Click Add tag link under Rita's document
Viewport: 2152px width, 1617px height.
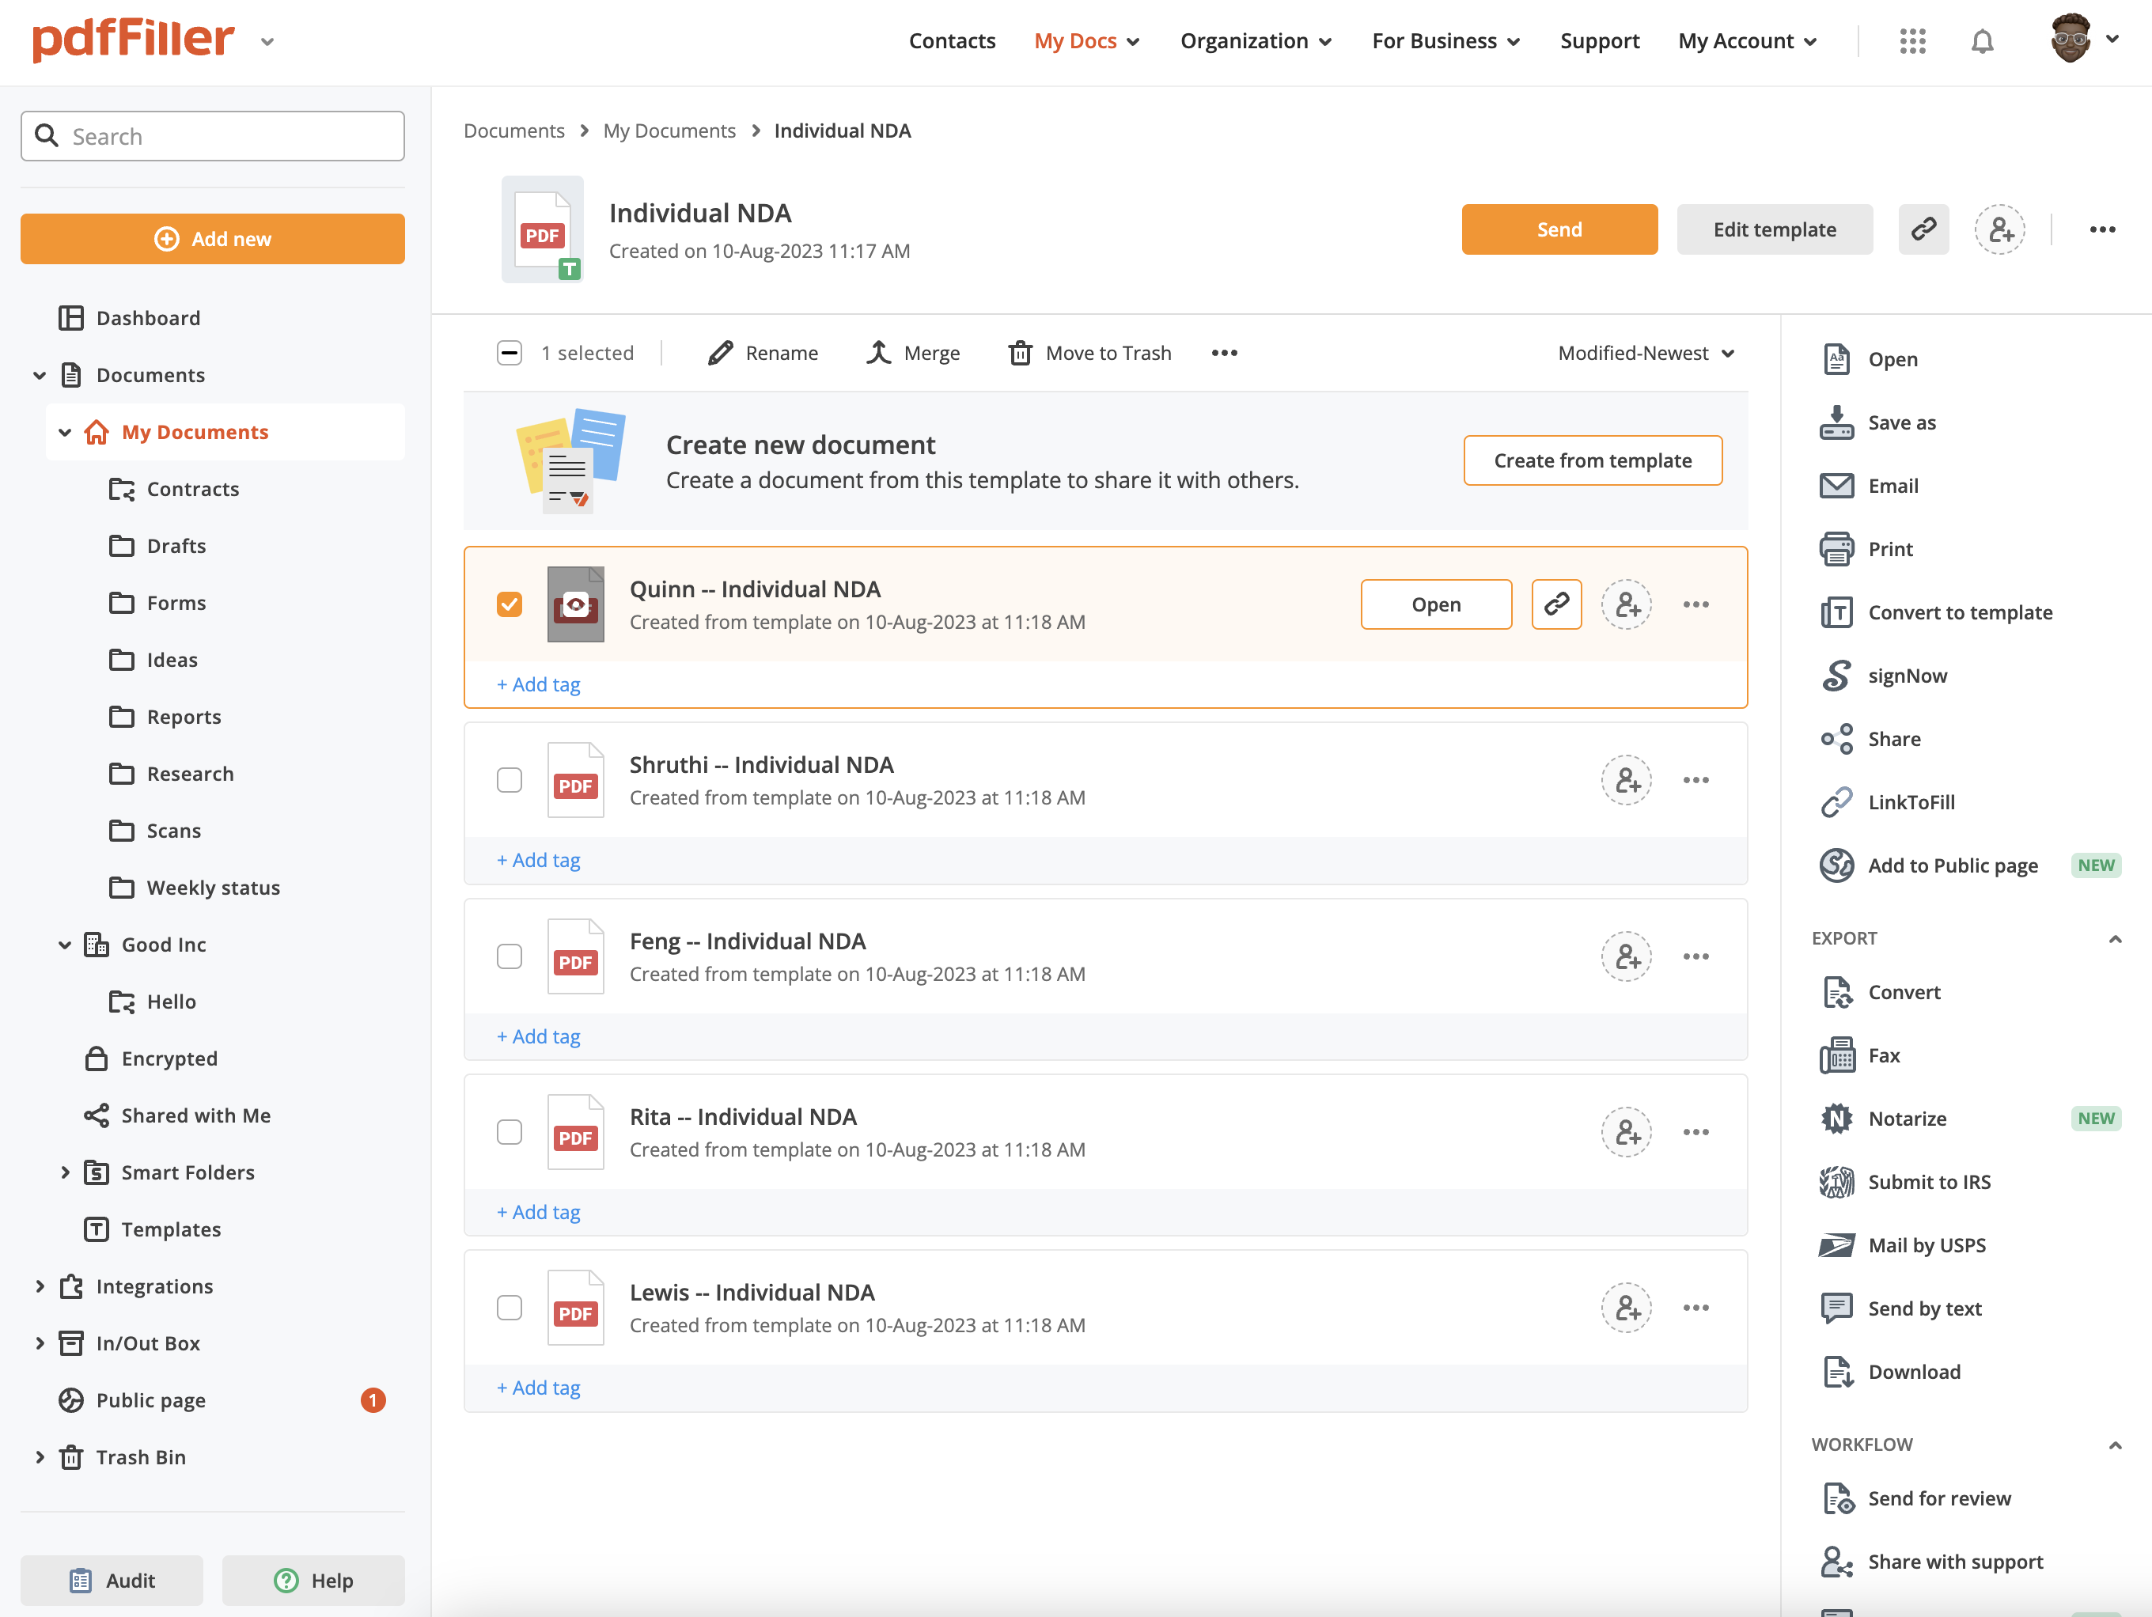pyautogui.click(x=539, y=1211)
